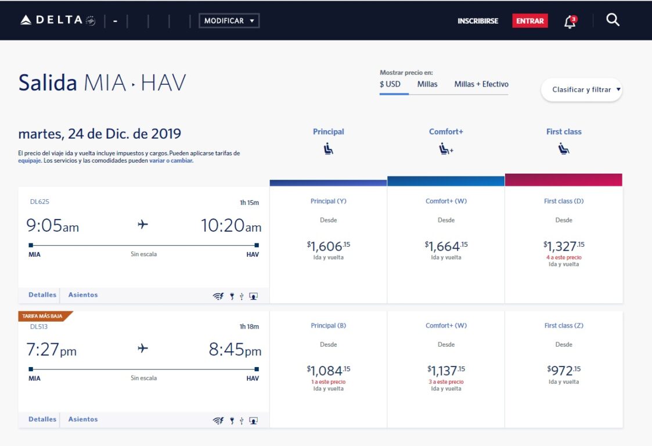Open Detalles for flight DL625

[x=42, y=295]
